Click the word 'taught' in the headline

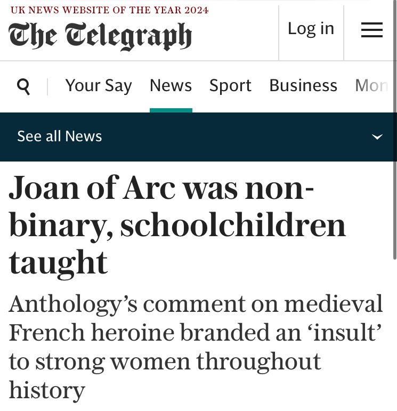click(x=59, y=262)
